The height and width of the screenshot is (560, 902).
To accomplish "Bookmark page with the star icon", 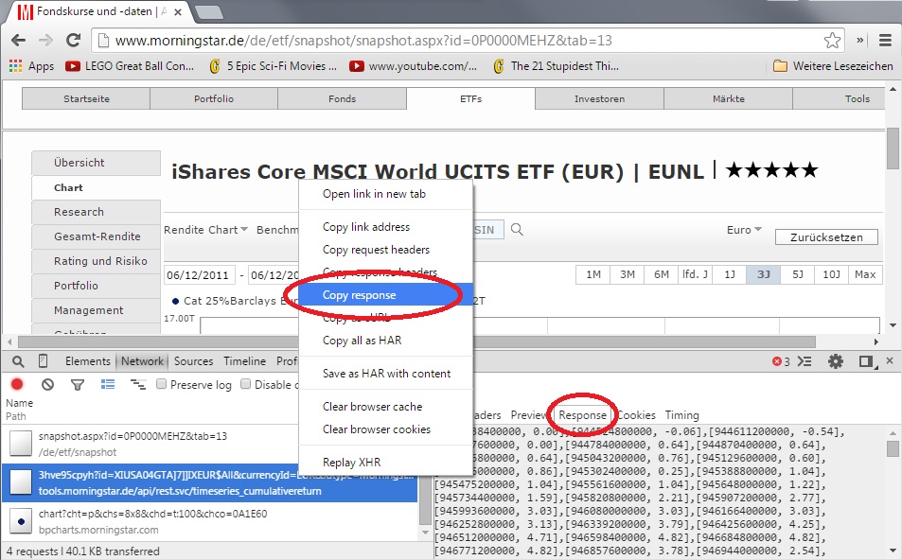I will (x=832, y=41).
